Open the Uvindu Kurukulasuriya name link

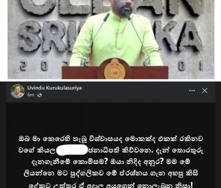click(54, 88)
